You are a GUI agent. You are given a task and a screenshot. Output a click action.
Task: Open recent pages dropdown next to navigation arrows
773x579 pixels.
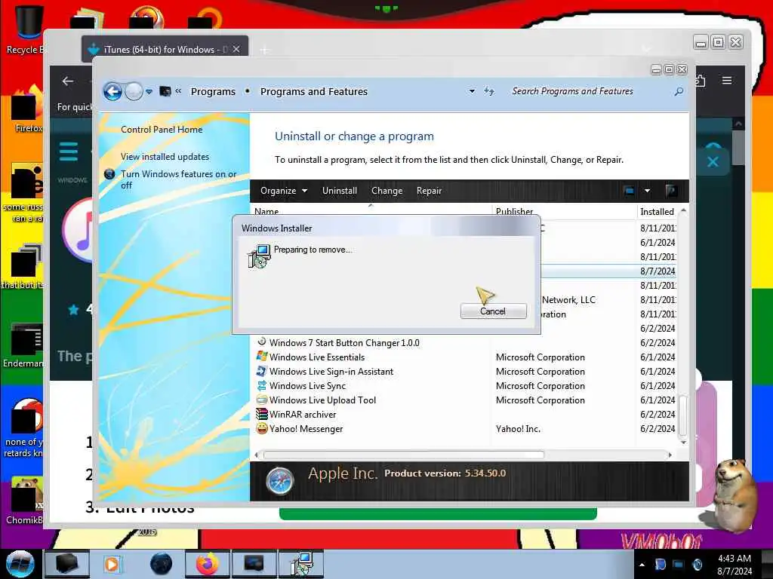149,91
